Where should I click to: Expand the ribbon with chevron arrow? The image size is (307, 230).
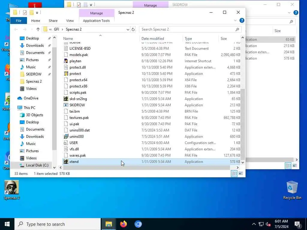click(x=235, y=21)
